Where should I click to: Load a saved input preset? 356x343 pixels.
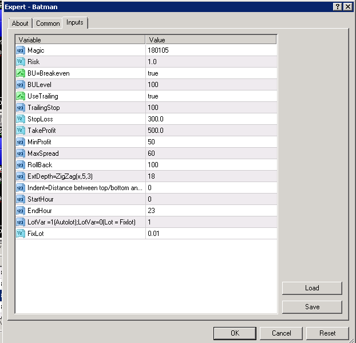click(x=312, y=288)
